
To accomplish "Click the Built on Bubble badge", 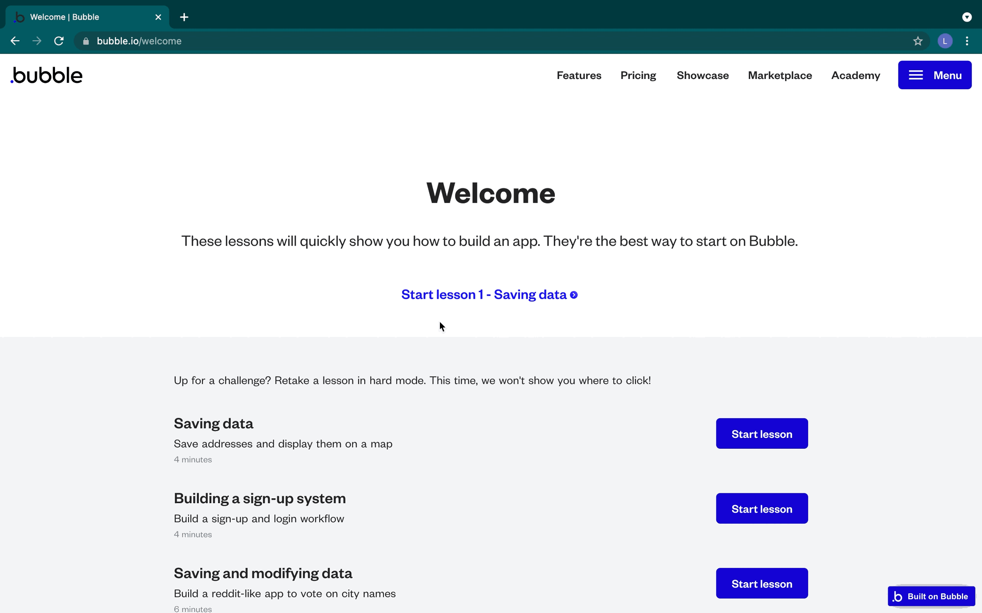I will click(x=931, y=596).
